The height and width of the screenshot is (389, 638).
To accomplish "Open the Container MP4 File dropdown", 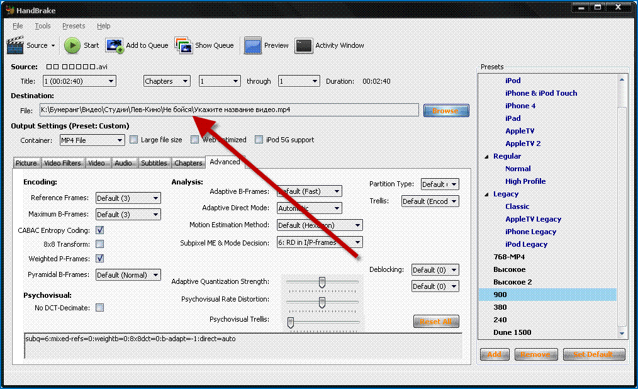I will 92,140.
